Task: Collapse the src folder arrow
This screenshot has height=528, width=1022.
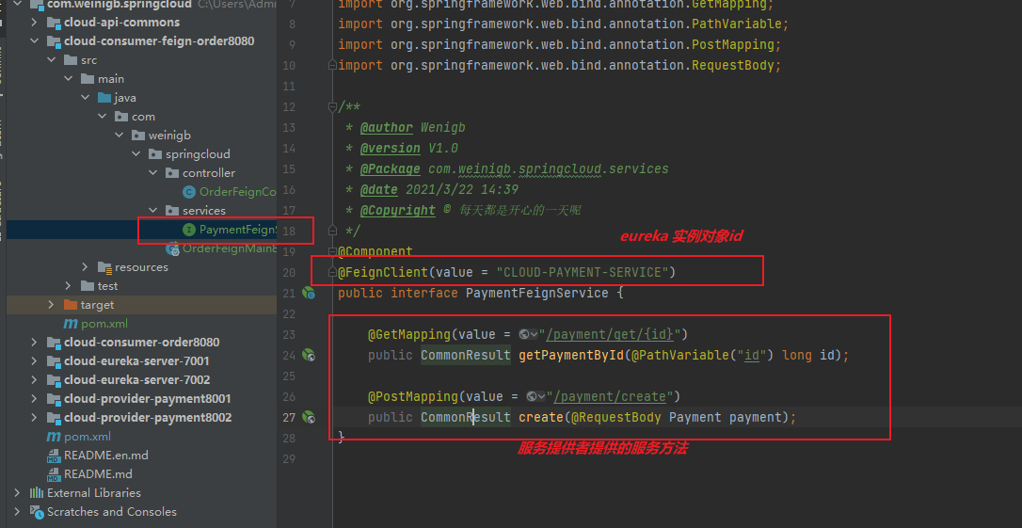Action: point(52,60)
